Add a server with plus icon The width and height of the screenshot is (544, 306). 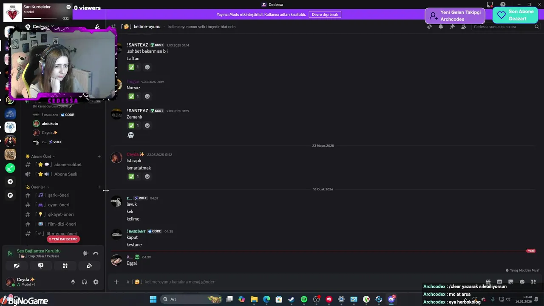[x=10, y=182]
